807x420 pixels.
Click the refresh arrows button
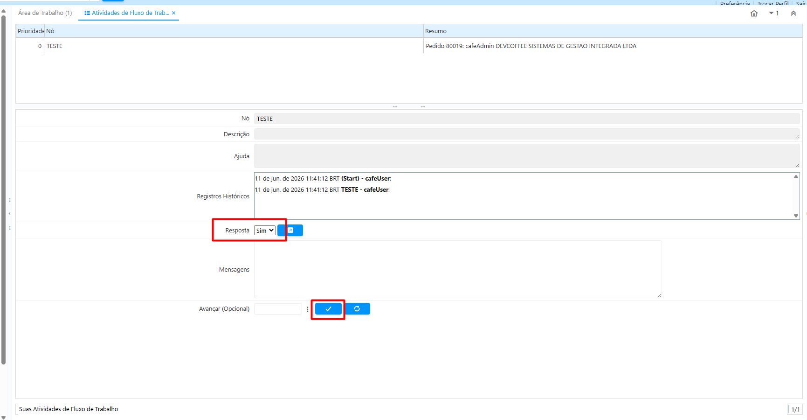tap(357, 309)
